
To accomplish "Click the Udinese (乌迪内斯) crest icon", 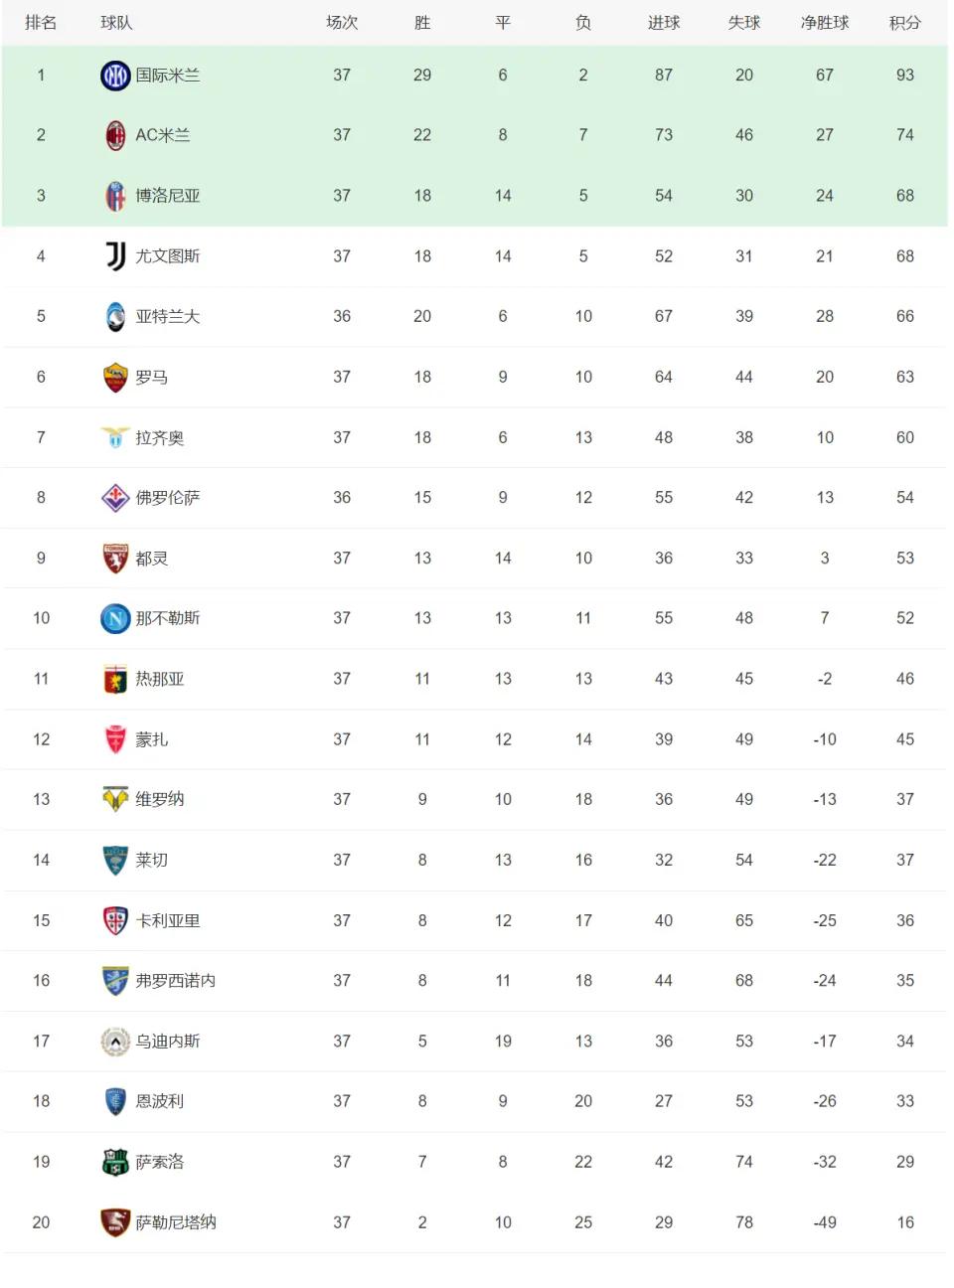I will click(x=115, y=1042).
